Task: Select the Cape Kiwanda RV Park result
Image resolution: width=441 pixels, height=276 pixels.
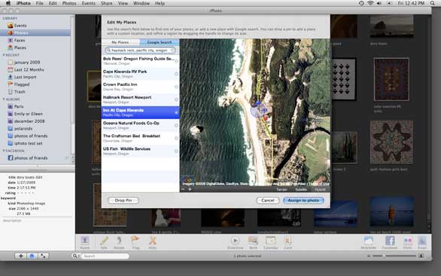Action: [x=140, y=74]
